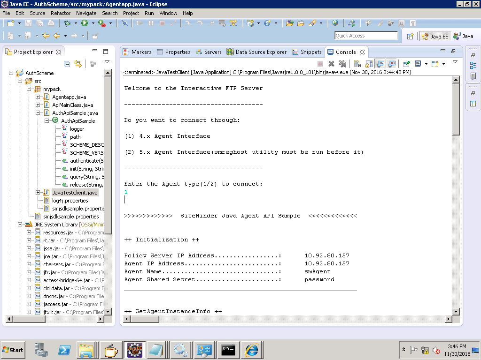Open Command Prompt from taskbar
This screenshot has height=360, width=481.
[228, 350]
